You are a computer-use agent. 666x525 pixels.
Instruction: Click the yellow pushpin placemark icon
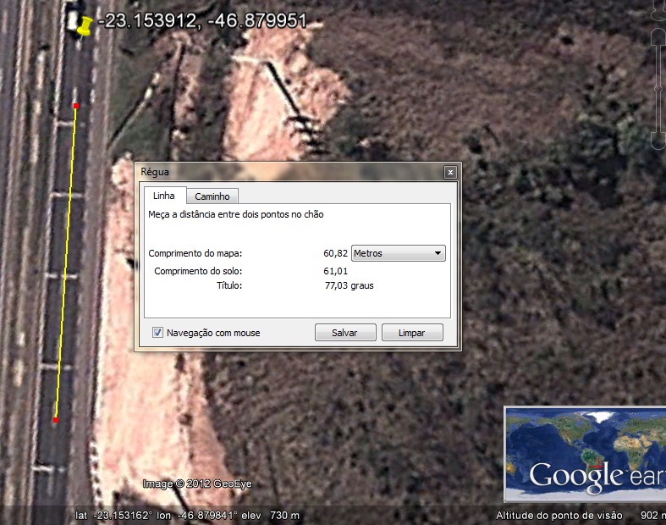click(x=84, y=26)
